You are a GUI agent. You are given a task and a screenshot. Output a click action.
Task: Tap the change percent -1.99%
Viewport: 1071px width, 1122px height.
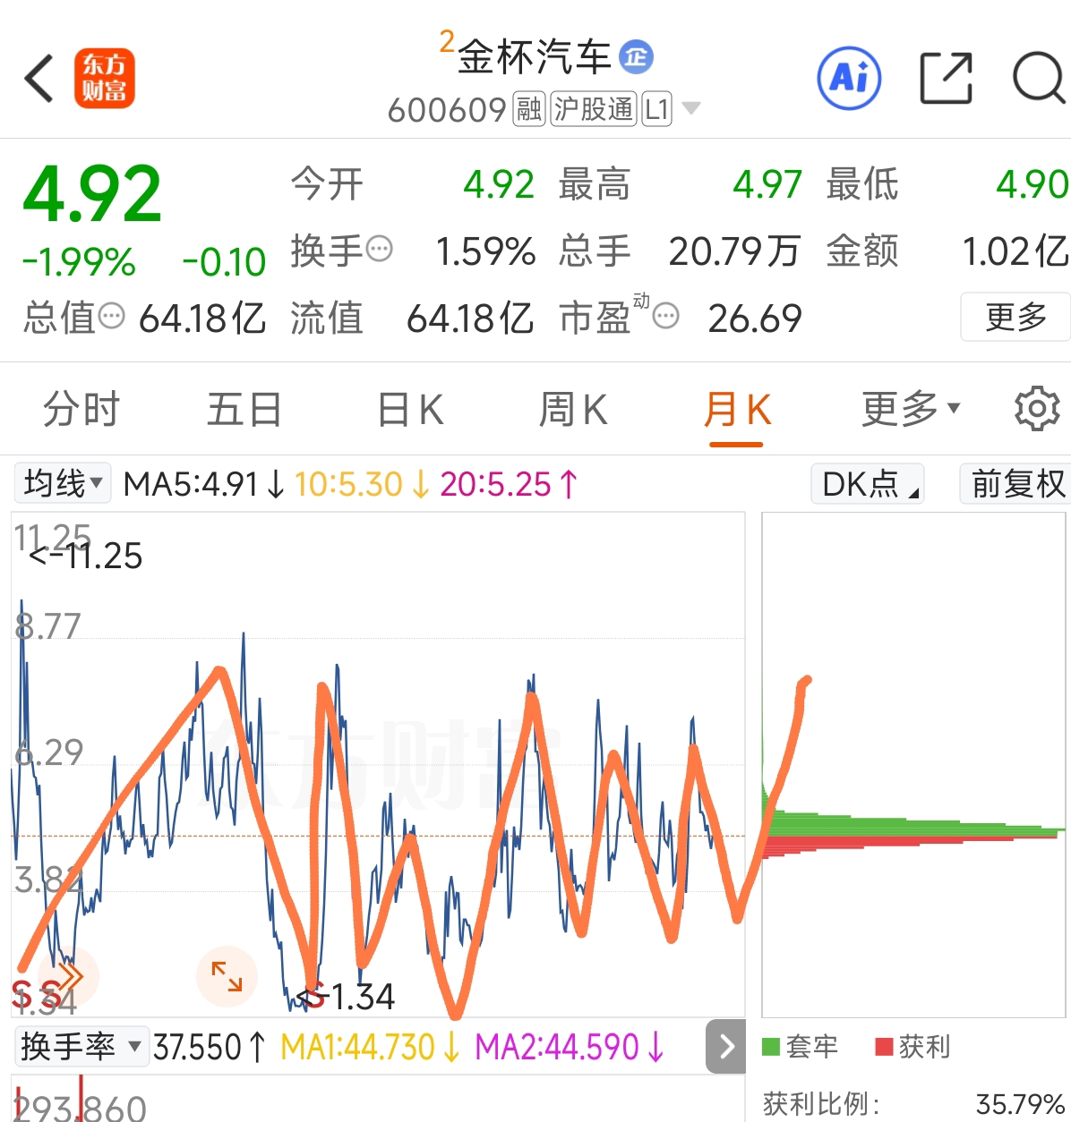(79, 262)
